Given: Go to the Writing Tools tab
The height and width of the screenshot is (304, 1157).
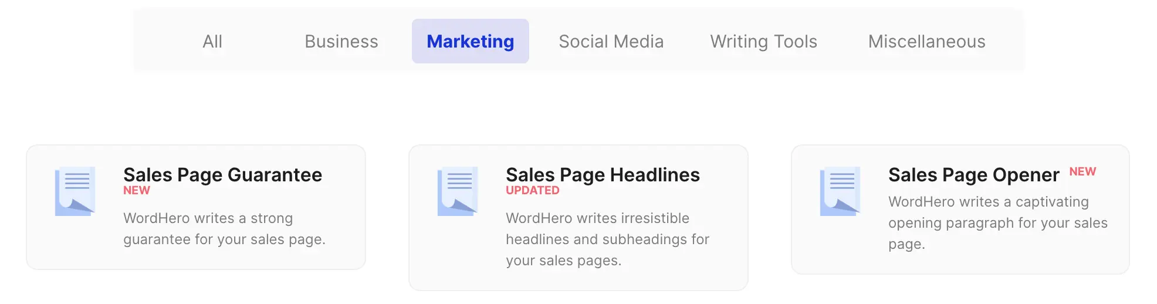Looking at the screenshot, I should 763,42.
